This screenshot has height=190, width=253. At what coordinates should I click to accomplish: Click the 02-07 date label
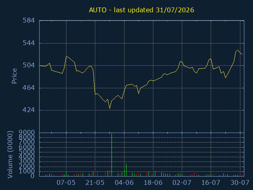pyautogui.click(x=182, y=183)
